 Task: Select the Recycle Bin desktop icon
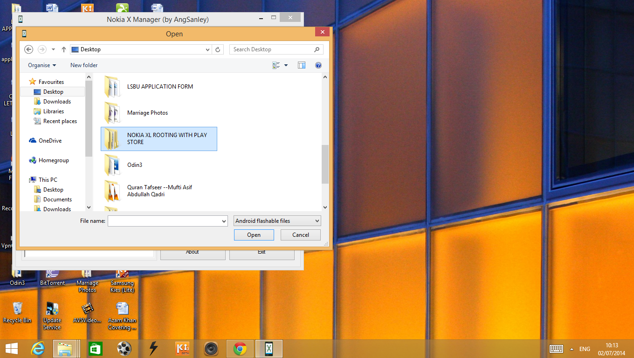(17, 312)
